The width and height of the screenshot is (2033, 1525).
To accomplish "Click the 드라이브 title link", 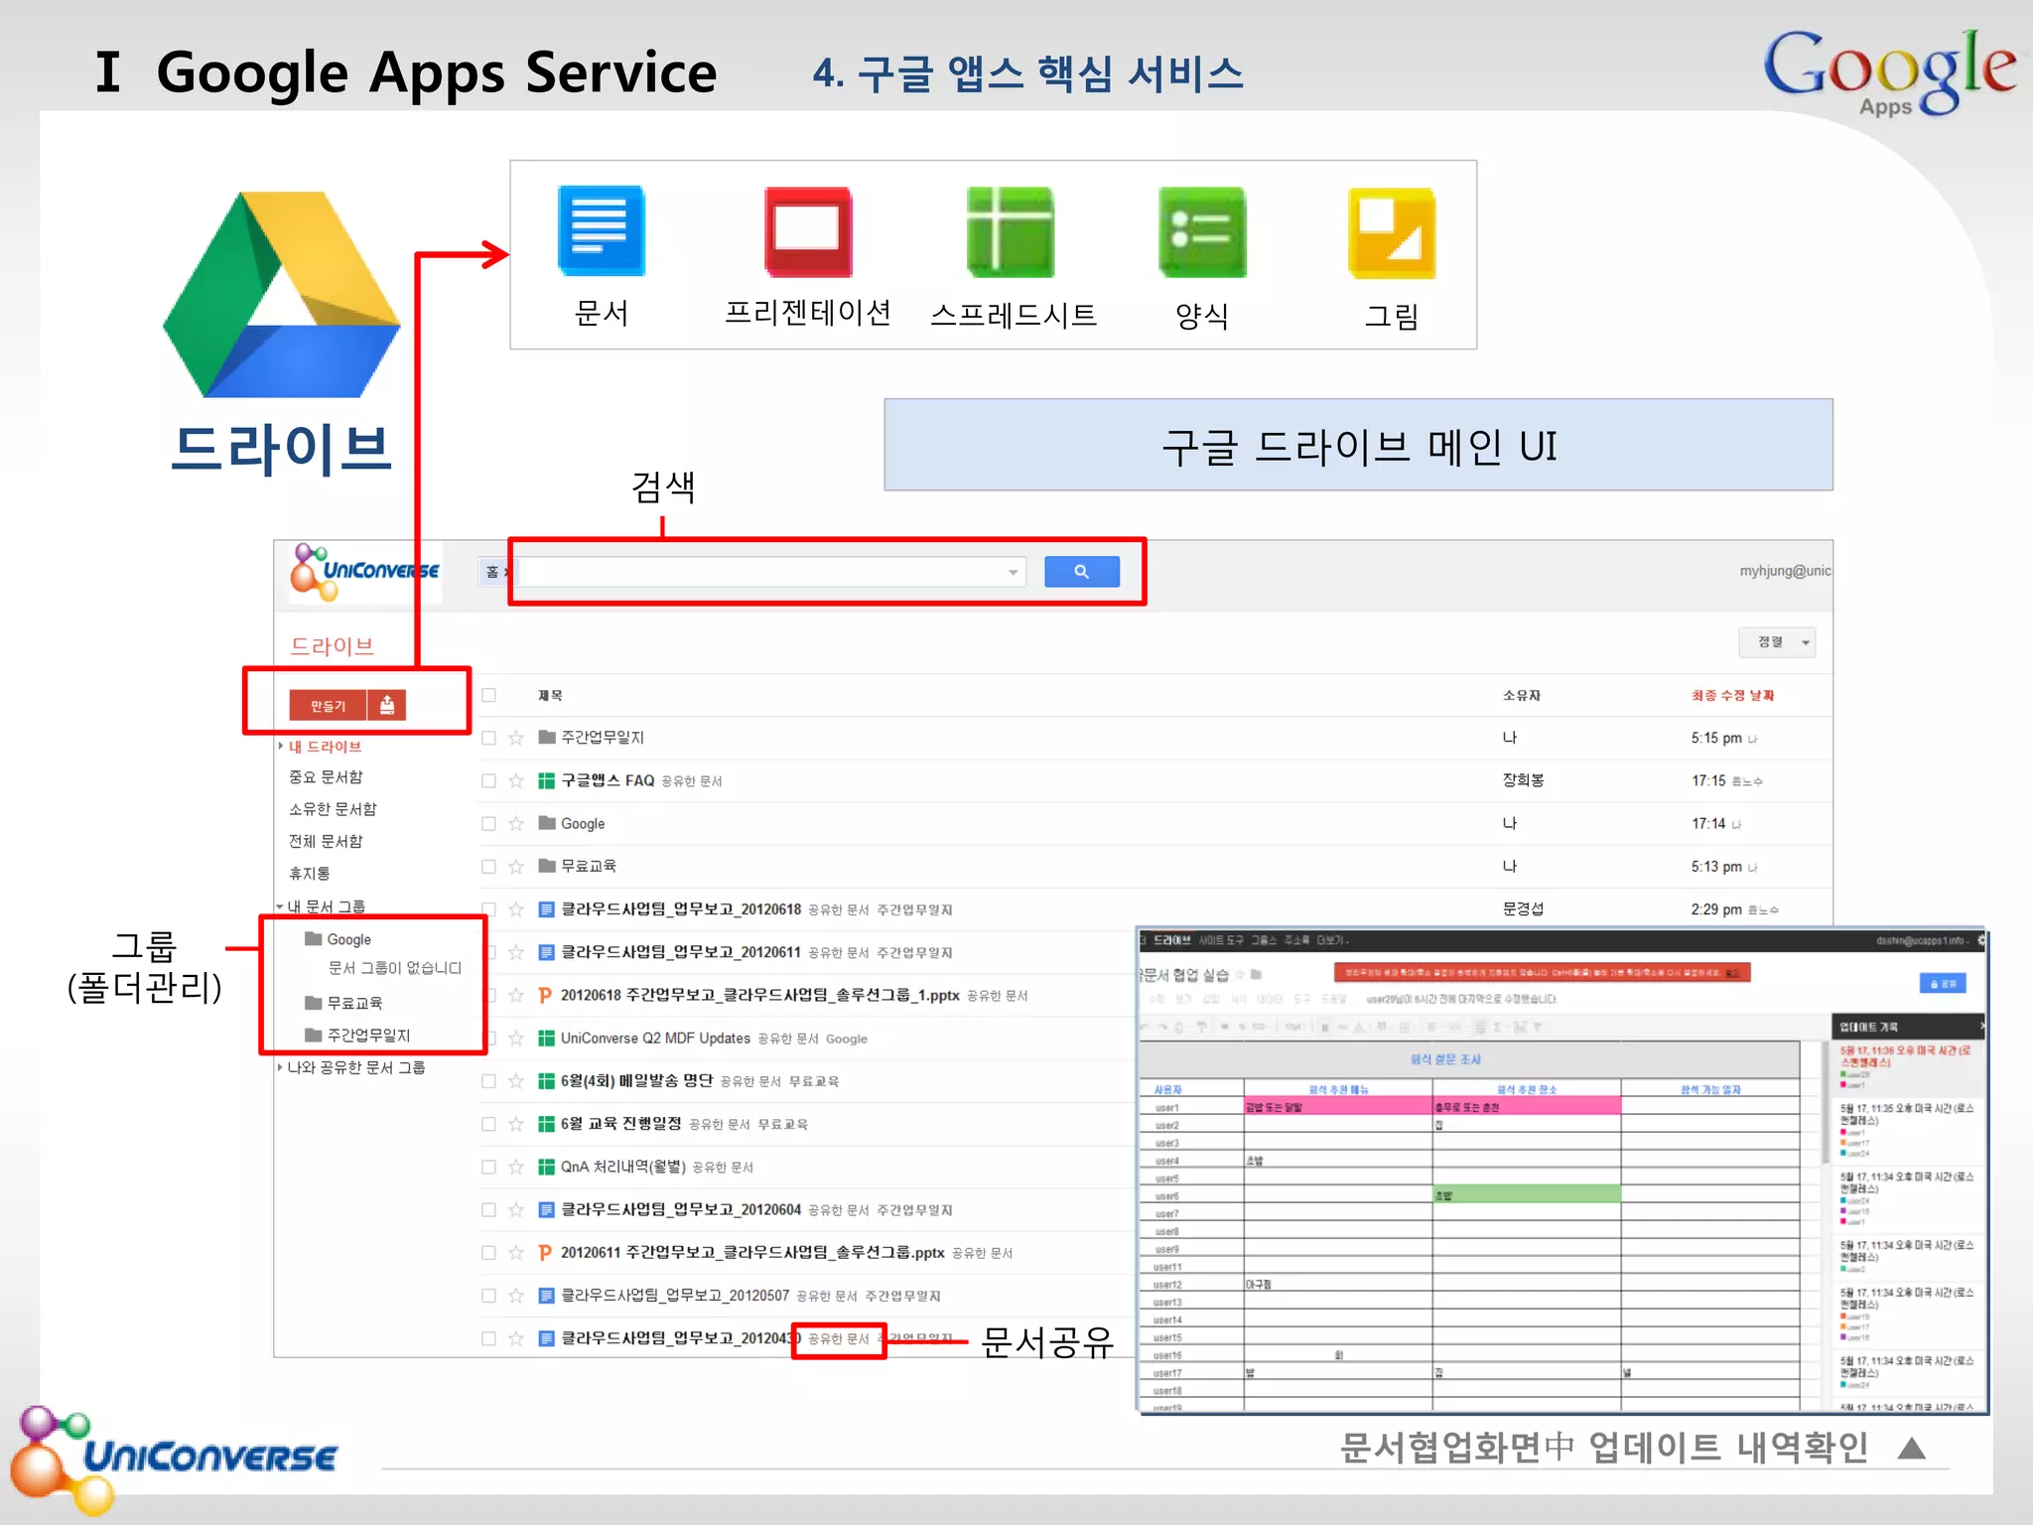I will click(x=332, y=646).
